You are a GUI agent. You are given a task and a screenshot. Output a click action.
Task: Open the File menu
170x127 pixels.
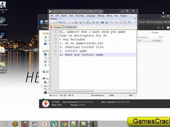pyautogui.click(x=52, y=16)
